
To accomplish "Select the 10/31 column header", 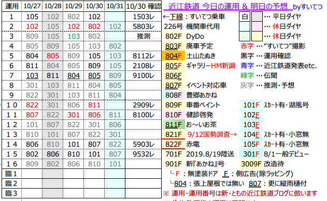I will [115, 6].
